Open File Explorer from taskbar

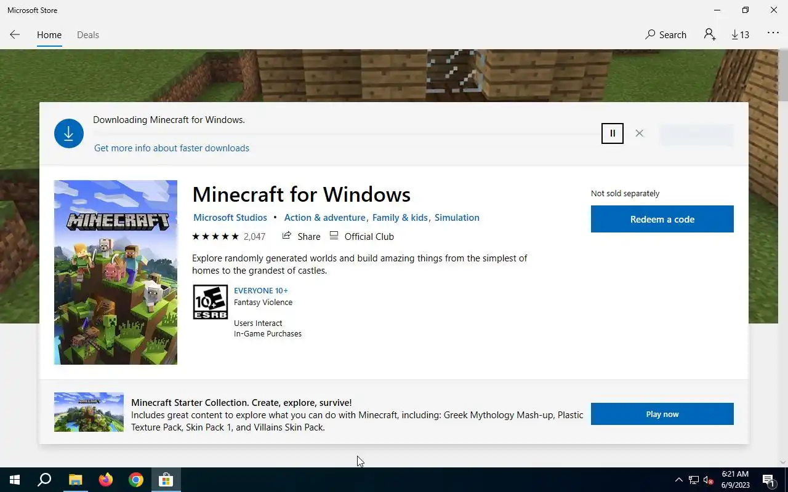[75, 480]
